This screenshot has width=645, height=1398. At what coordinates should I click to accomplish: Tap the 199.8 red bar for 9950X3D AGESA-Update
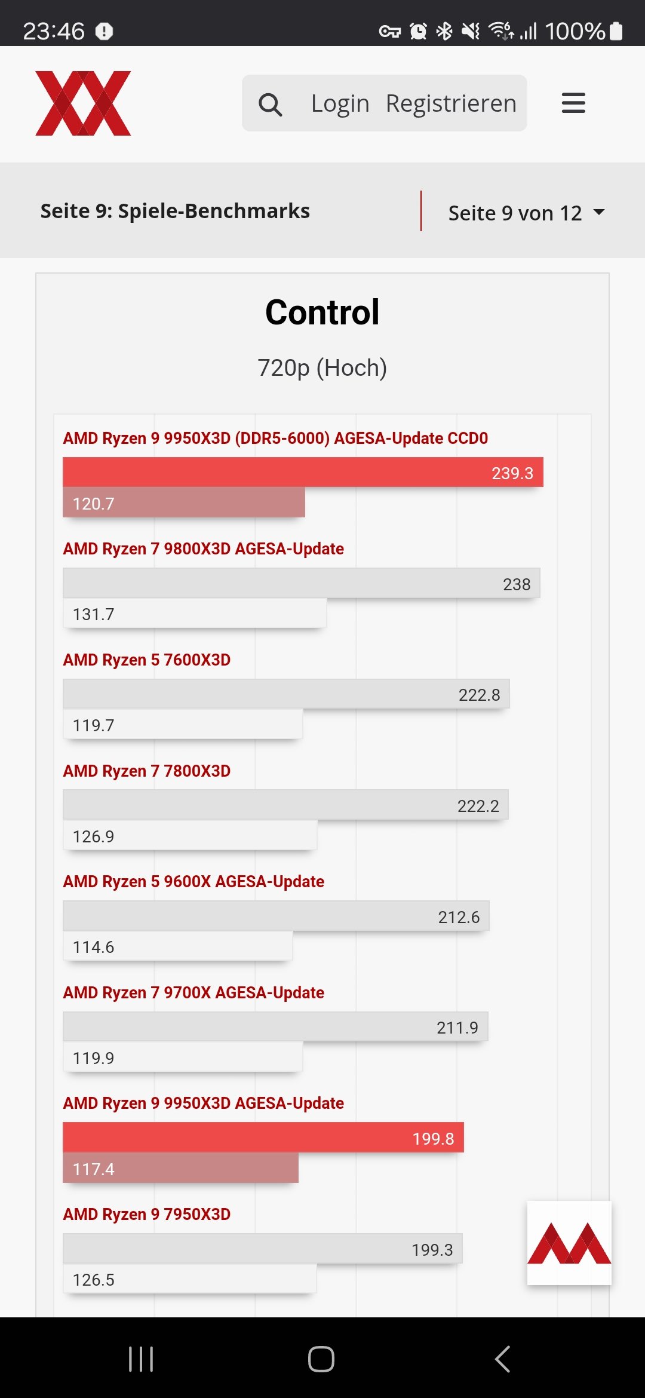point(263,1138)
